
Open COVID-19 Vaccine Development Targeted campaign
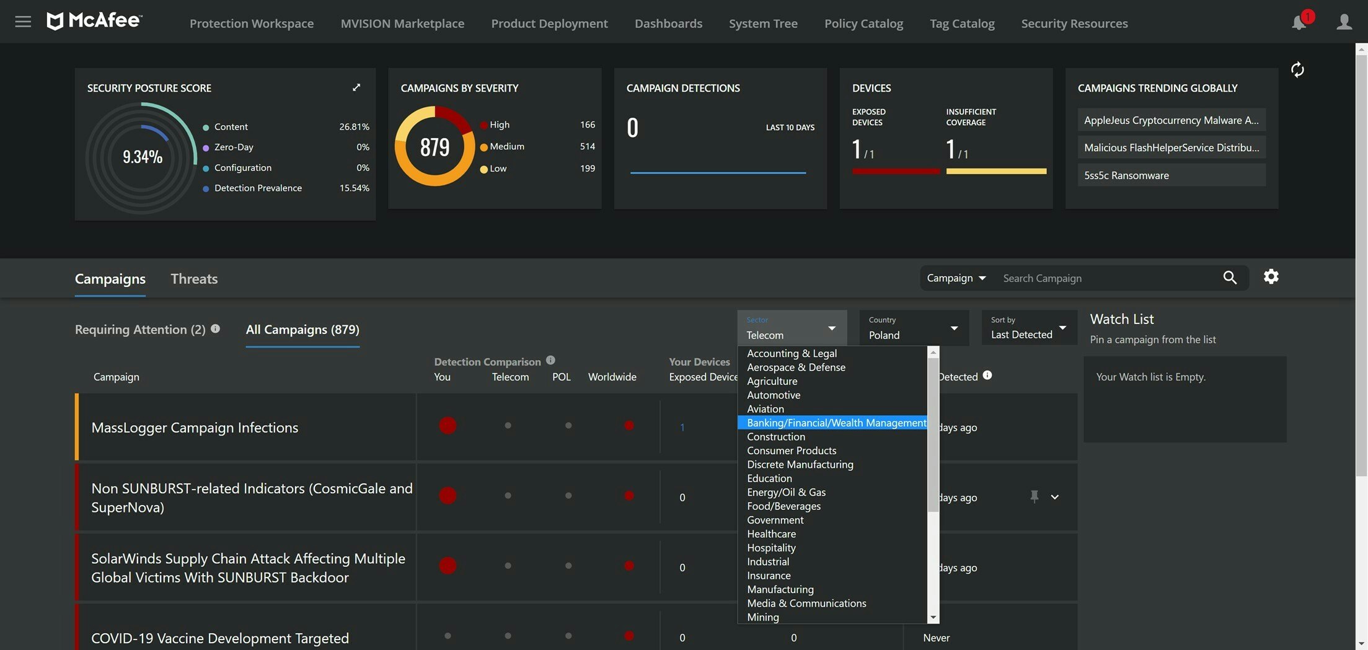coord(220,638)
